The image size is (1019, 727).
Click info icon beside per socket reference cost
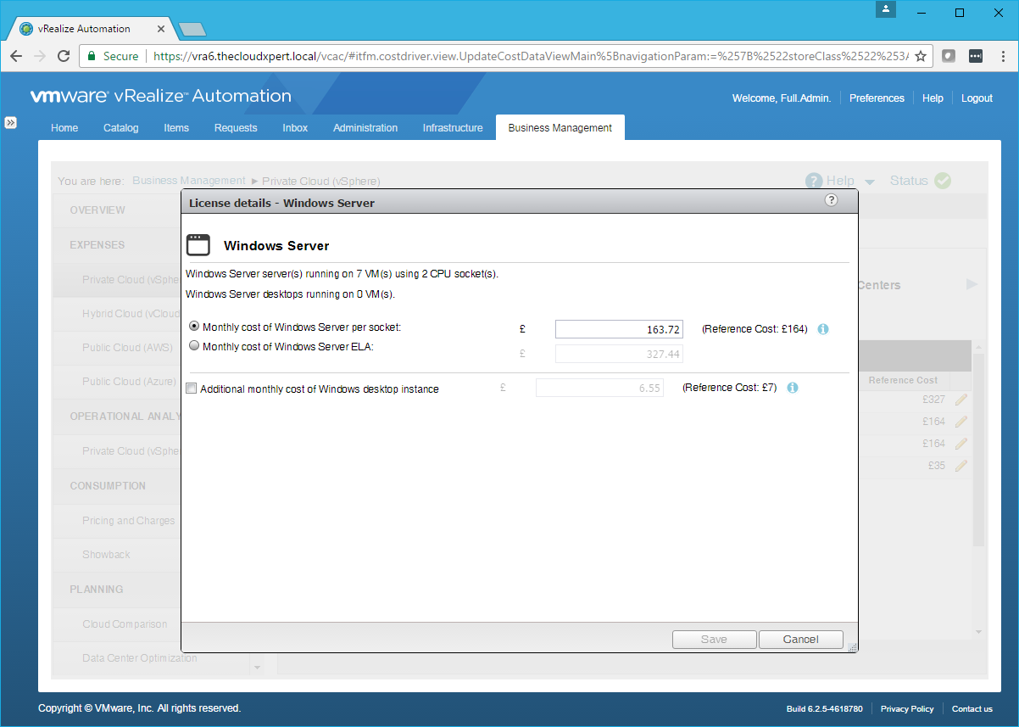coord(822,329)
